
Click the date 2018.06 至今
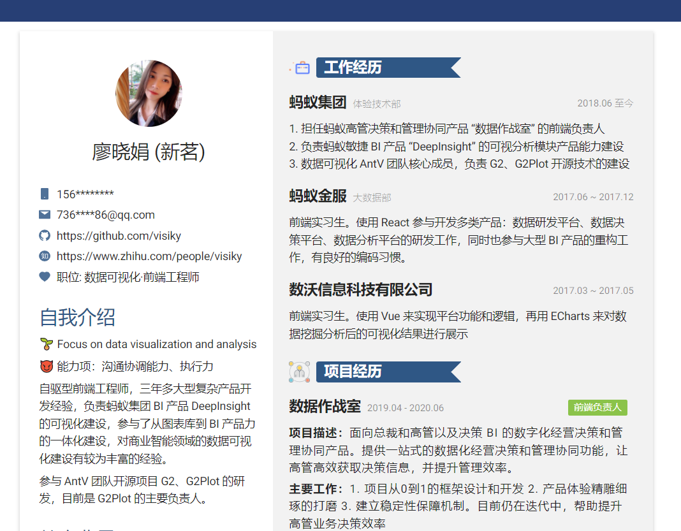coord(605,103)
